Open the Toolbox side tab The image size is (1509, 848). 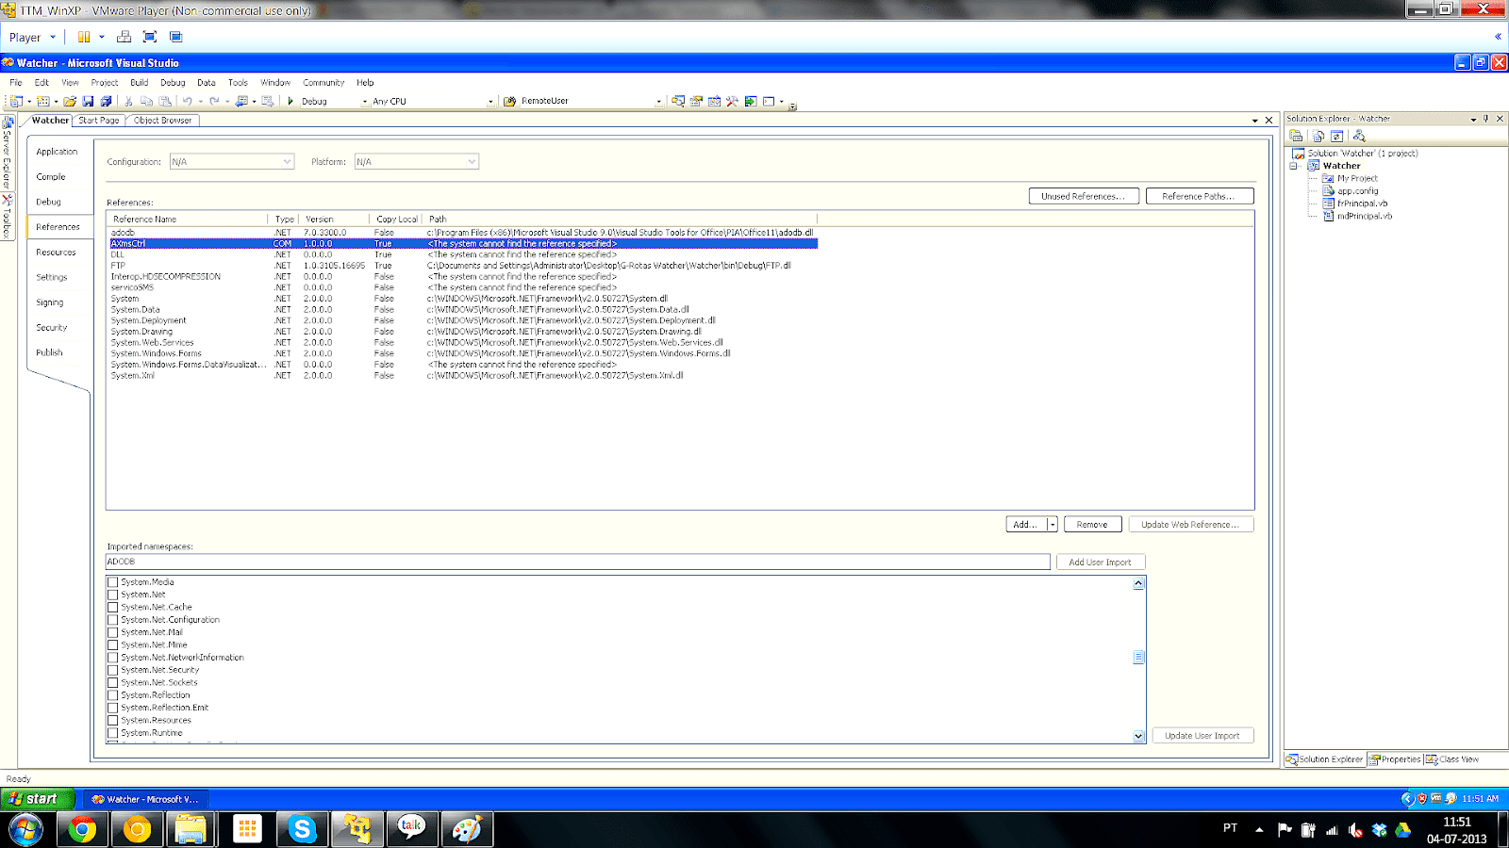(x=6, y=217)
